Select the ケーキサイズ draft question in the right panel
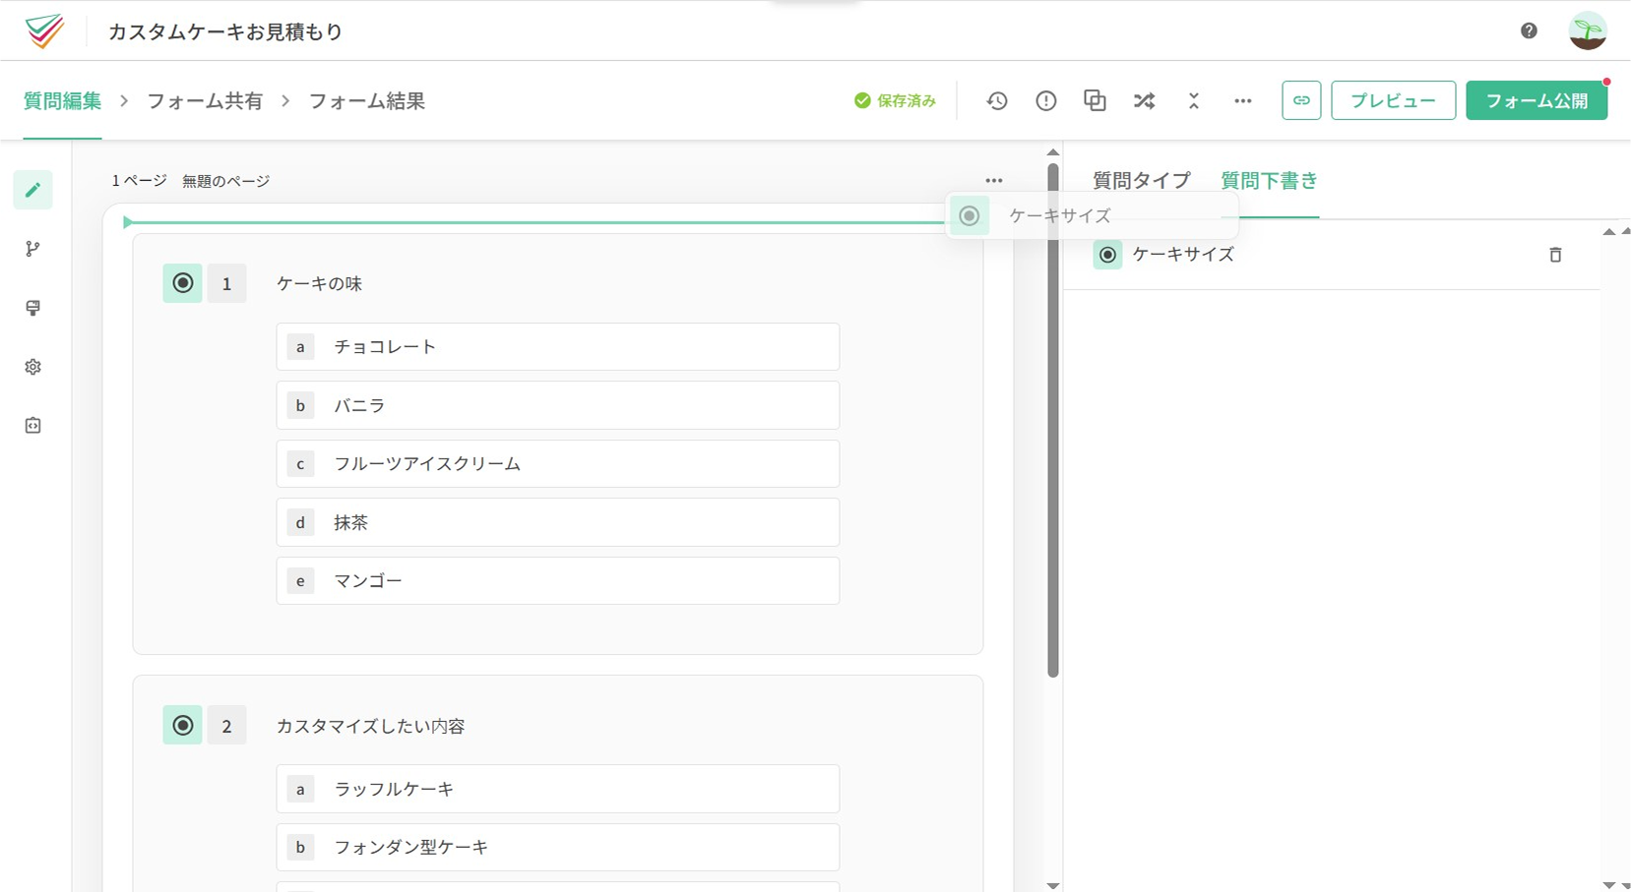Viewport: 1631px width, 892px height. (x=1331, y=255)
